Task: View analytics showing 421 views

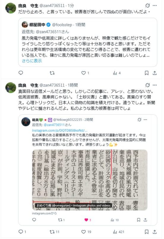Action: [x=119, y=232]
